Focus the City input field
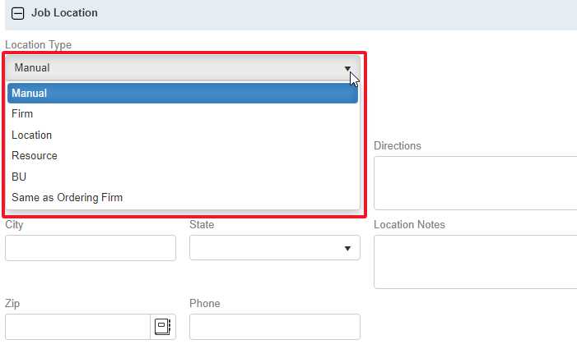This screenshot has height=349, width=577. point(91,248)
